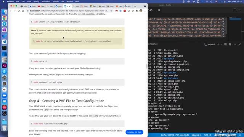Open the Trash in the Dock
244x137 pixels.
pos(4,128)
